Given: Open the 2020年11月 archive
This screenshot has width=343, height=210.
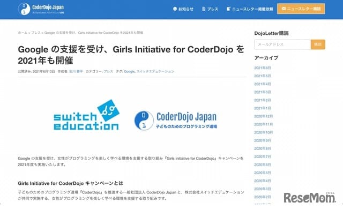Looking at the screenshot, I should tap(263, 124).
